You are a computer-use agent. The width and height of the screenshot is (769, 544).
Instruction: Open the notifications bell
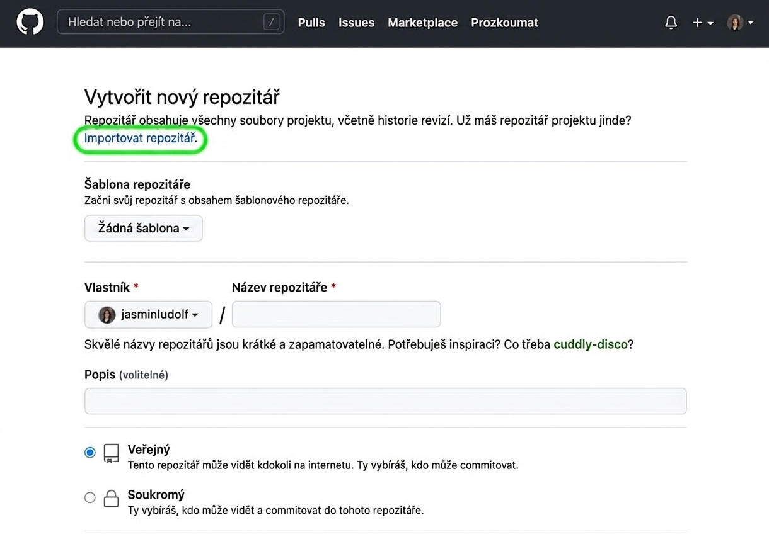pos(671,23)
